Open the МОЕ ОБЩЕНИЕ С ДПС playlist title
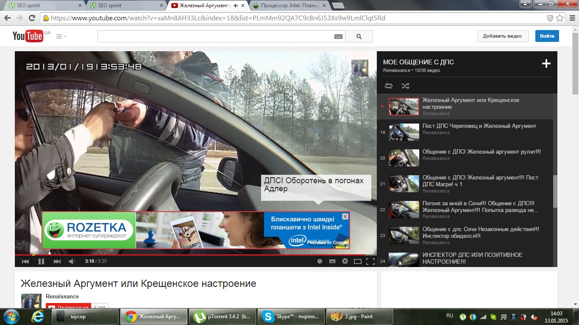 coord(418,62)
